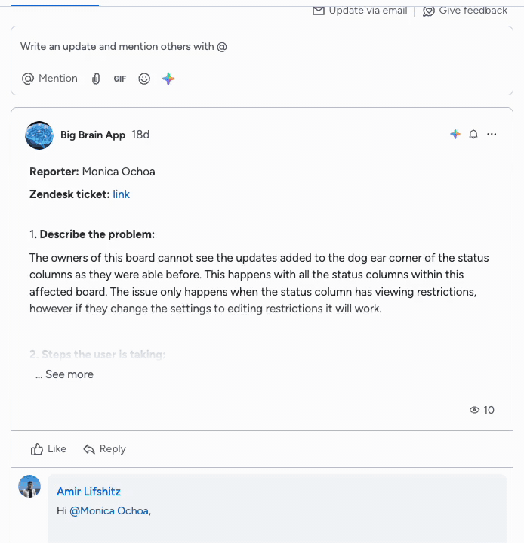
Task: Expand the post with See more
Action: [65, 374]
